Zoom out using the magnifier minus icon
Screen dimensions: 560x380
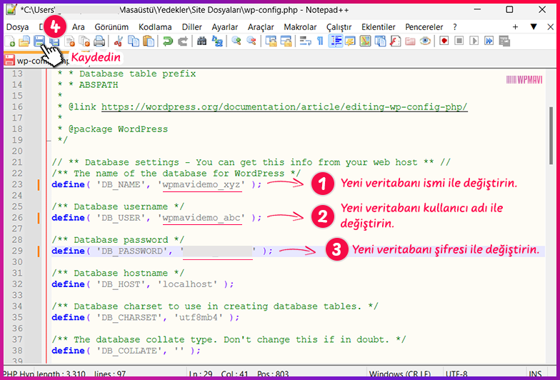251,41
